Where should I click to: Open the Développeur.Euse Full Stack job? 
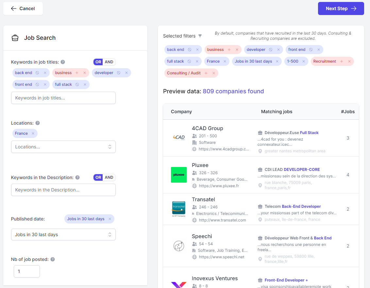pos(292,132)
